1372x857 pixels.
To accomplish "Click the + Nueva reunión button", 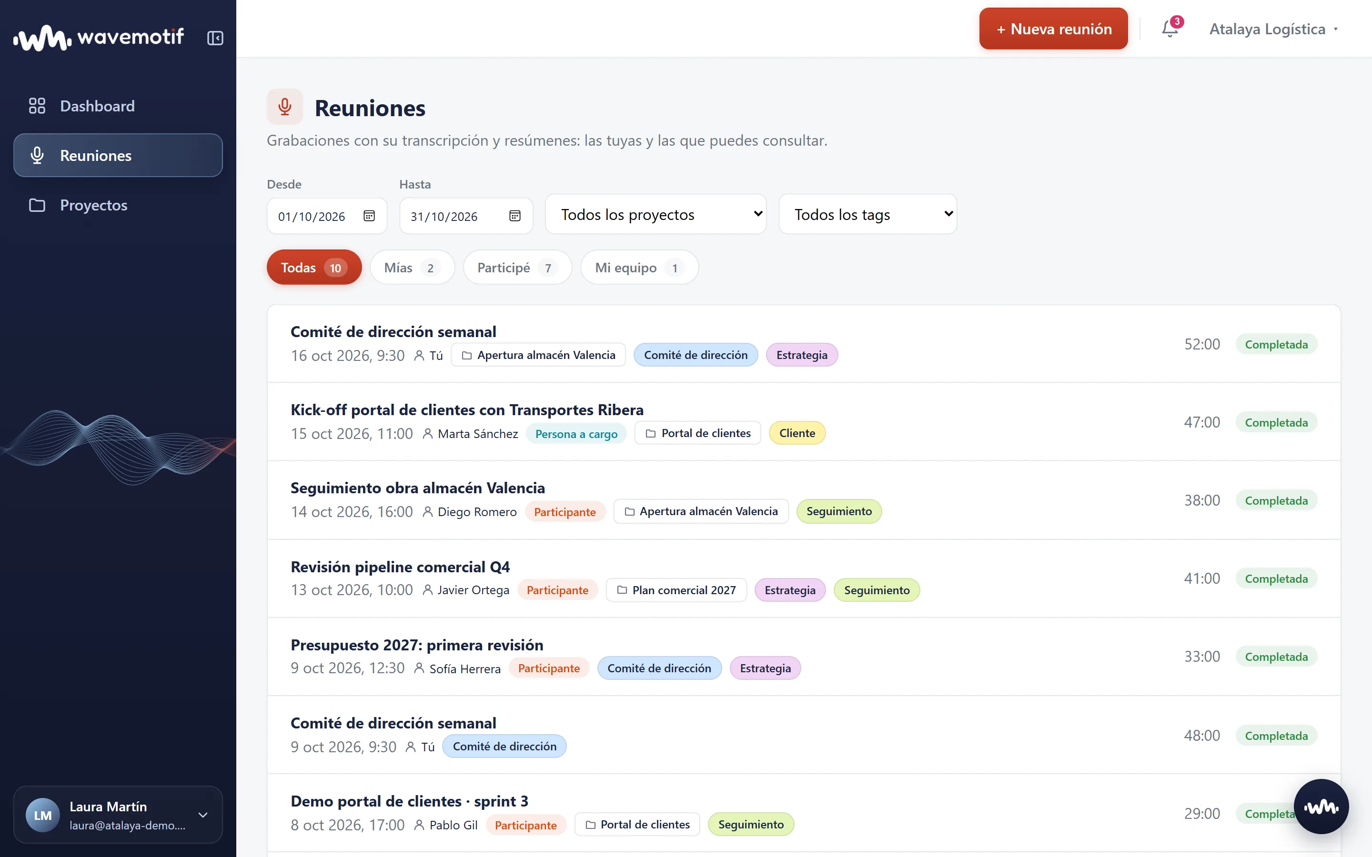I will 1053,29.
